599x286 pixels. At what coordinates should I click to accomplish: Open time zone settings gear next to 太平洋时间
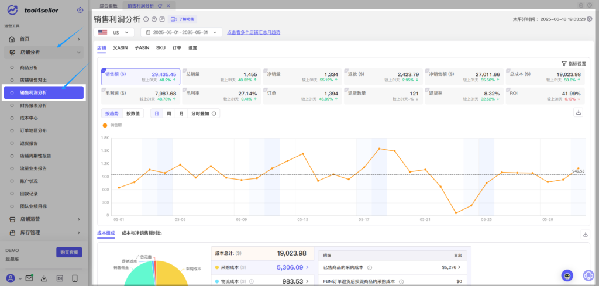590,19
